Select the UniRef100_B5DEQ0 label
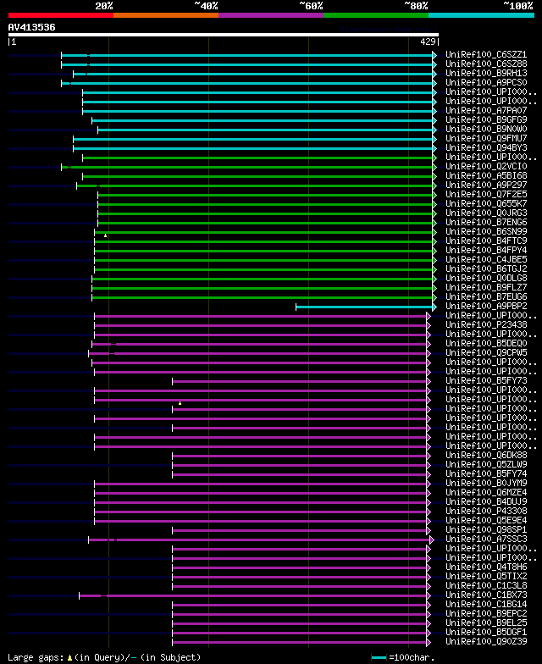 [x=486, y=344]
